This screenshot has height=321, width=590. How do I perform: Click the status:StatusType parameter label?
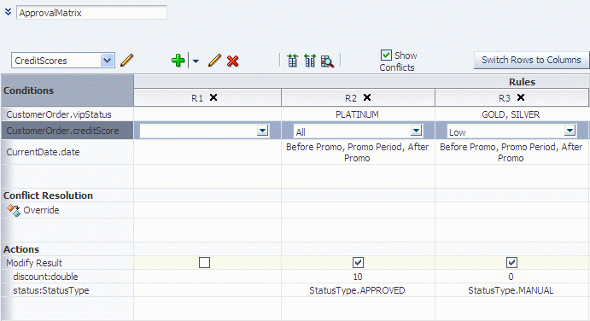pyautogui.click(x=50, y=290)
